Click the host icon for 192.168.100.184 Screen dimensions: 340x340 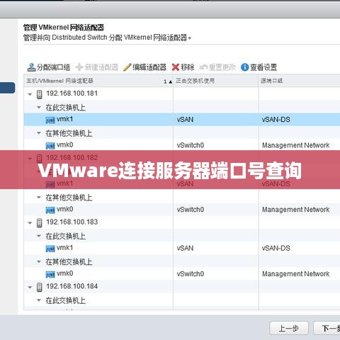click(40, 287)
